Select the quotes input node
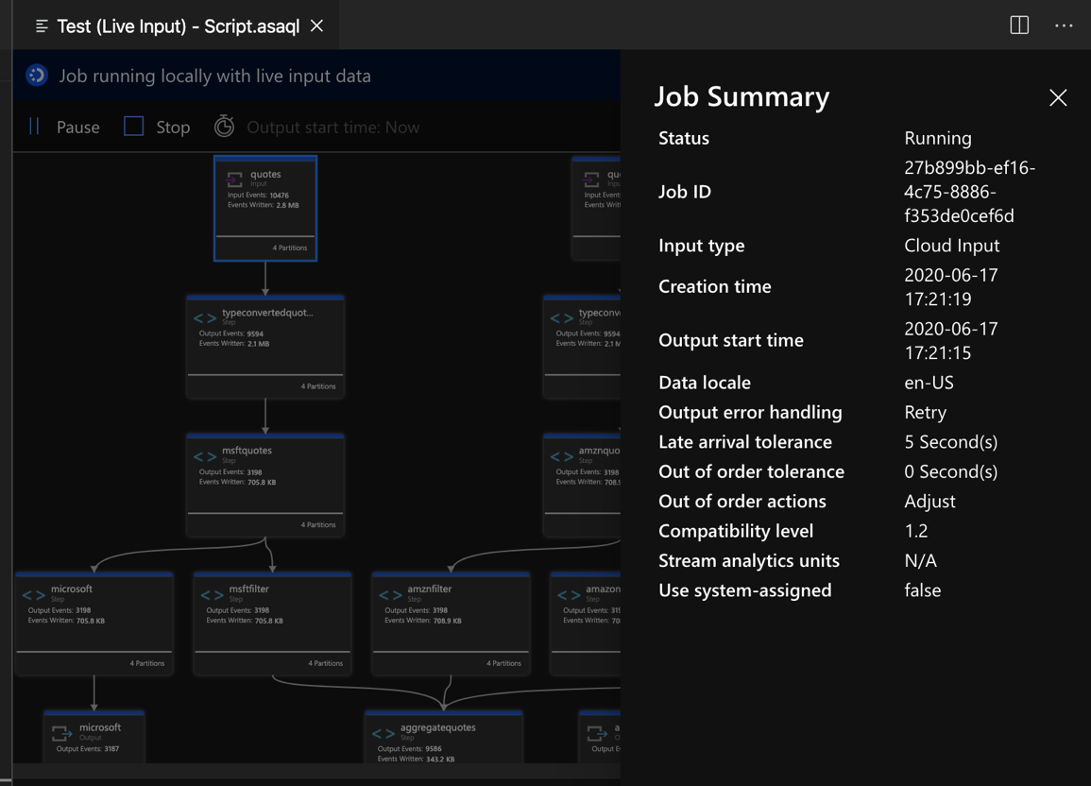The width and height of the screenshot is (1091, 786). pos(265,209)
